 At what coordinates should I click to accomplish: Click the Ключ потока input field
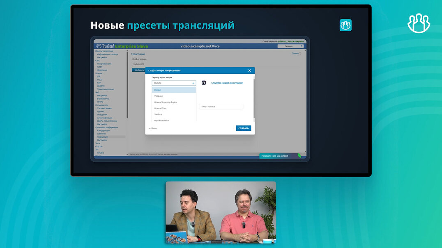(x=221, y=107)
